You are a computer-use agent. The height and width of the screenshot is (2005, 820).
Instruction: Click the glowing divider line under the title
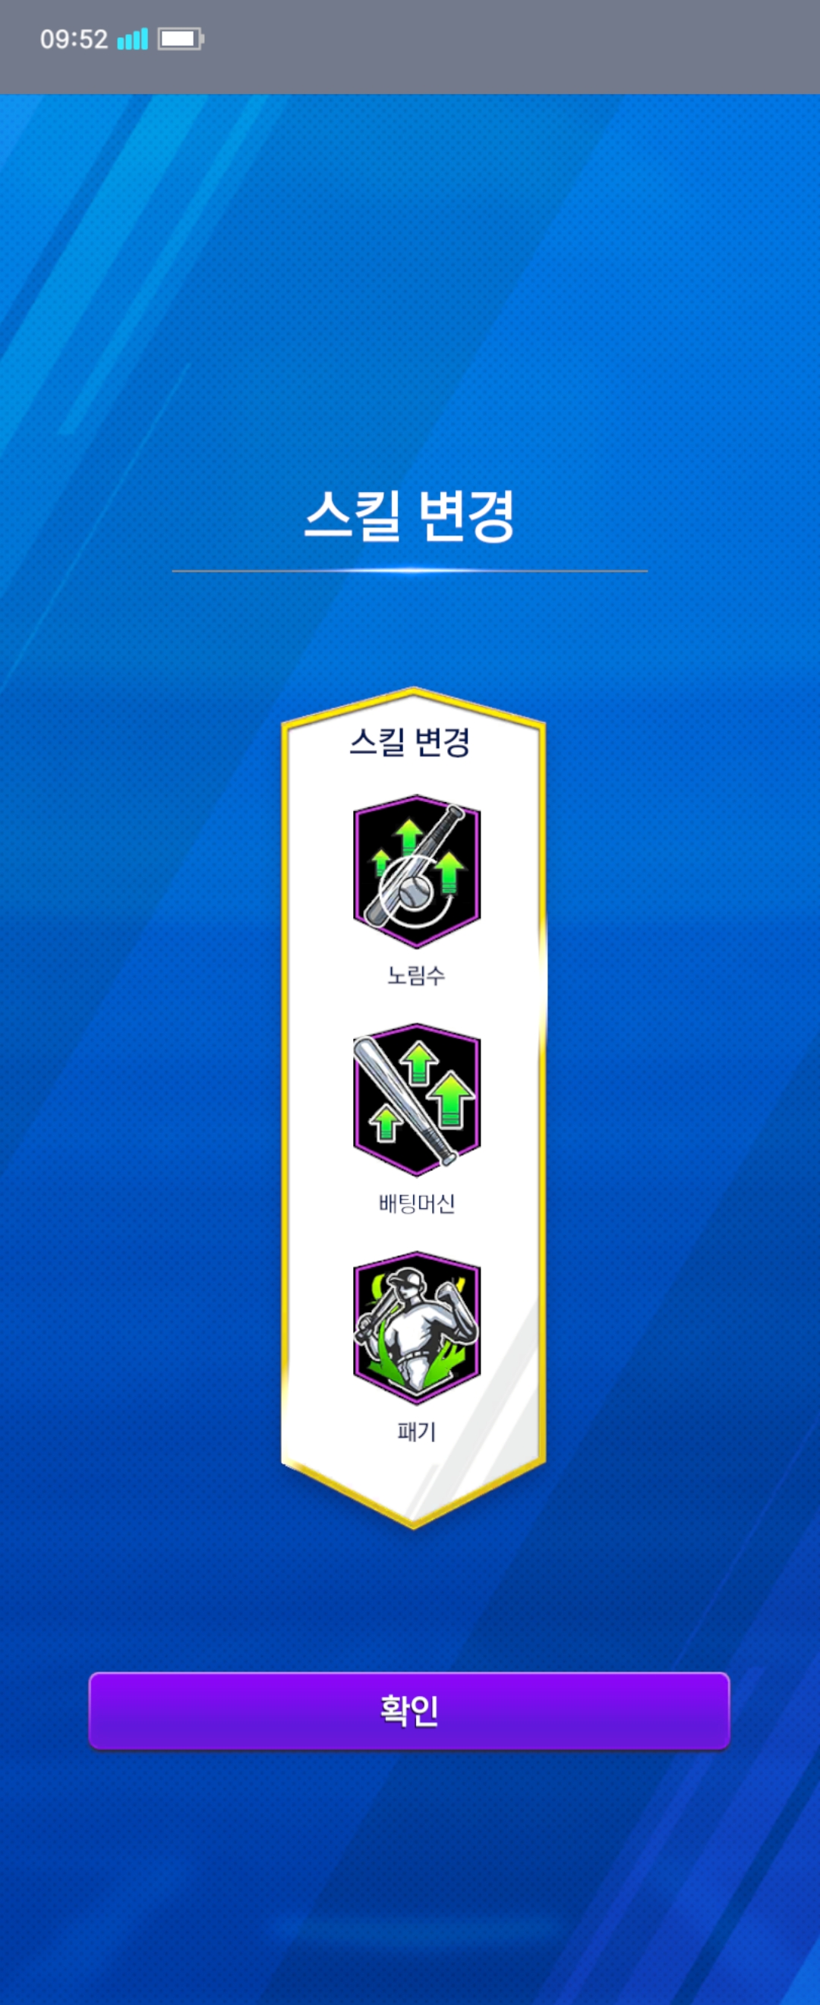pos(409,570)
